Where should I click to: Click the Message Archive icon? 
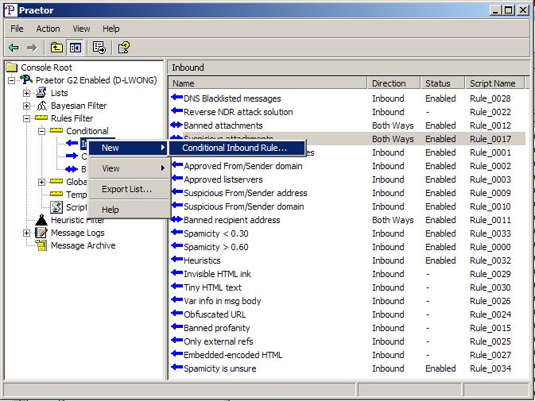(41, 245)
